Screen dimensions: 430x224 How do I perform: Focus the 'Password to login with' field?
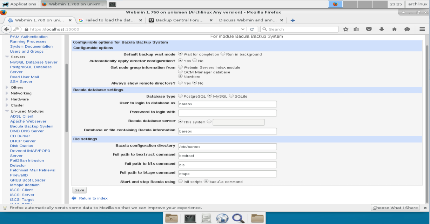(228, 113)
